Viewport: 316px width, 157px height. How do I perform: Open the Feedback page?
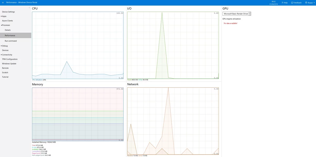pos(296,3)
